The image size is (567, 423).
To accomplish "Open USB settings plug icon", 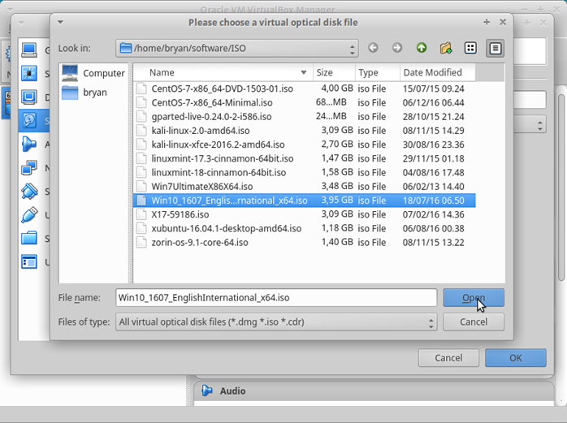I will tap(29, 215).
